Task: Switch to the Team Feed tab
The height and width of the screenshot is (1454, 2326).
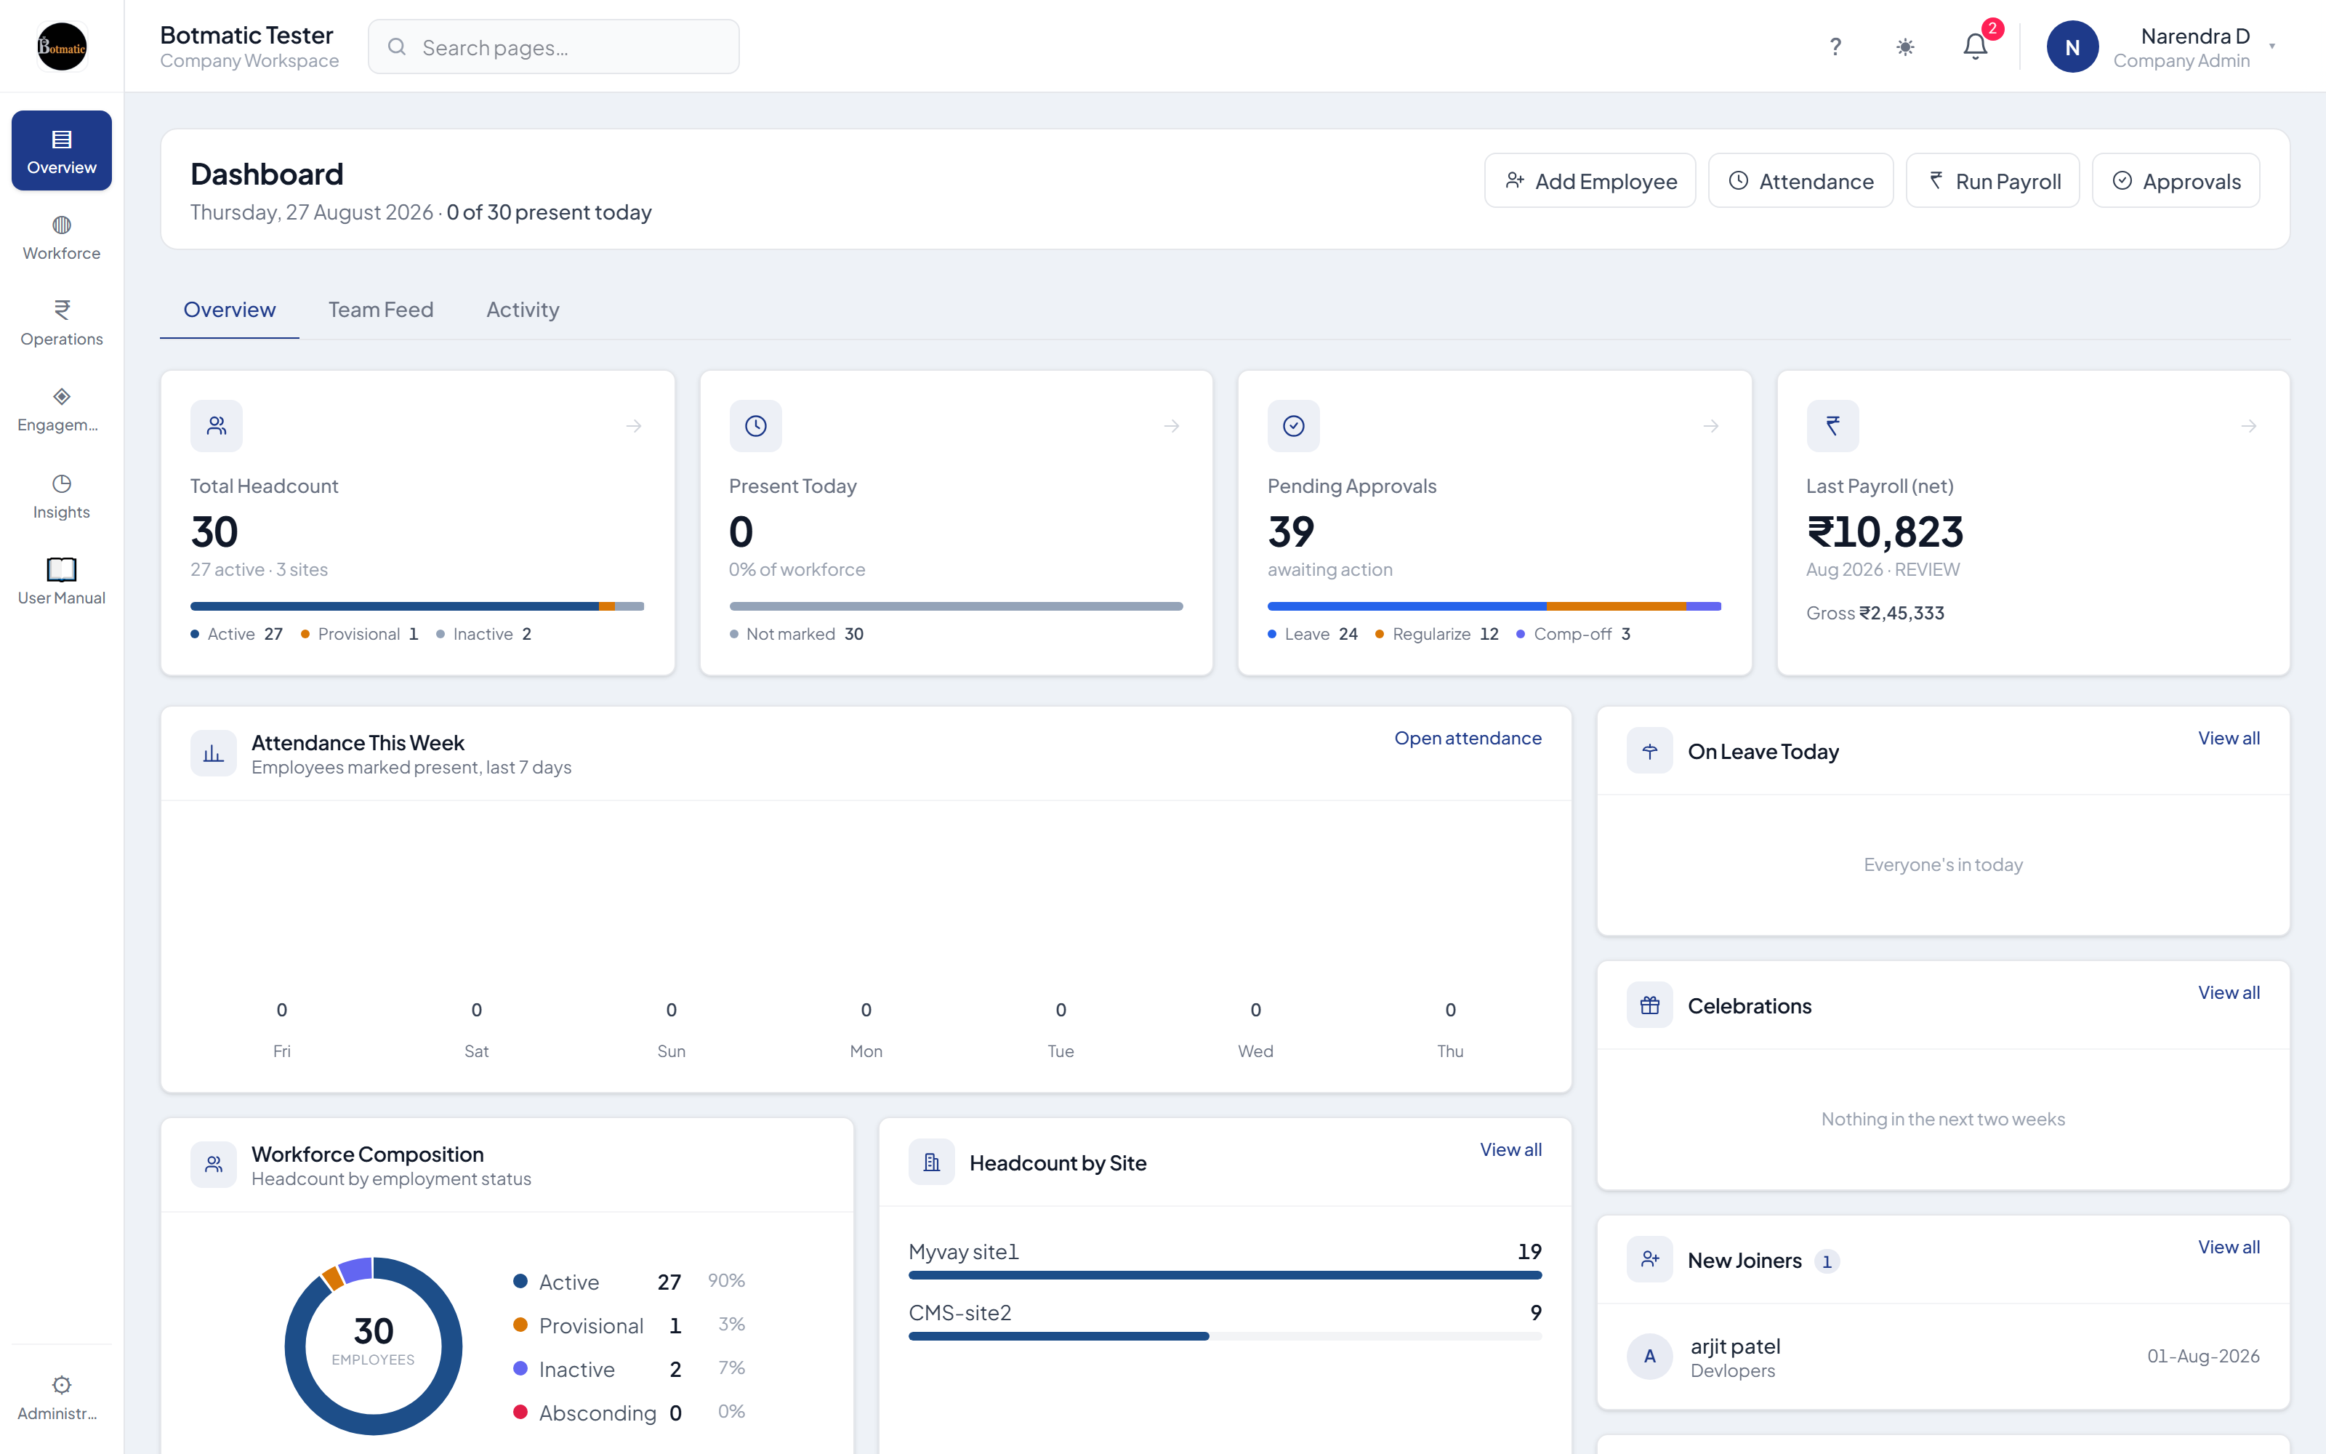Action: 381,310
